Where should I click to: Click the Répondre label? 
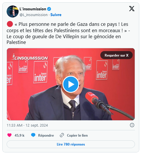click(x=46, y=135)
